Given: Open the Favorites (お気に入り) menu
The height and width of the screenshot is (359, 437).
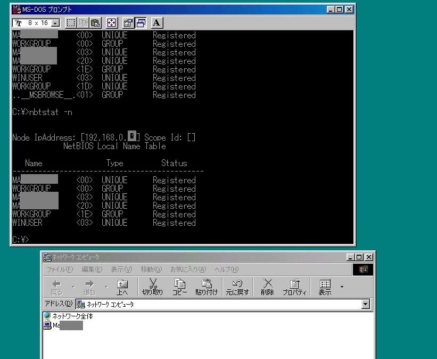Looking at the screenshot, I should coord(188,270).
